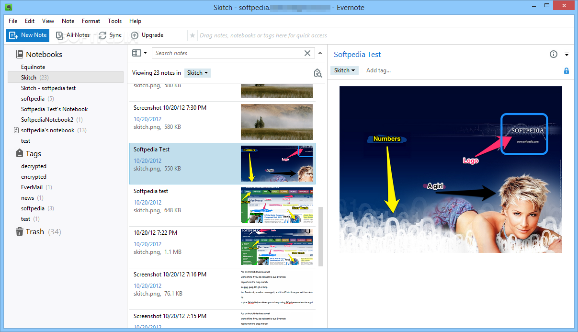Click the fog landscape thumbnail of the 7:30 PM note
578x332 pixels.
[x=277, y=122]
